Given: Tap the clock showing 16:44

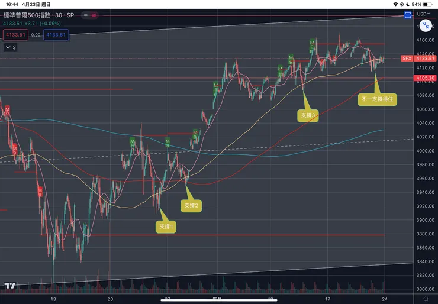Looking at the screenshot, I should (12, 4).
